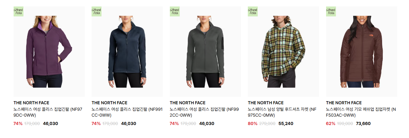The height and width of the screenshot is (138, 409).
Task: Click Brand Festa badge on navy jacket
Action: [x=97, y=11]
